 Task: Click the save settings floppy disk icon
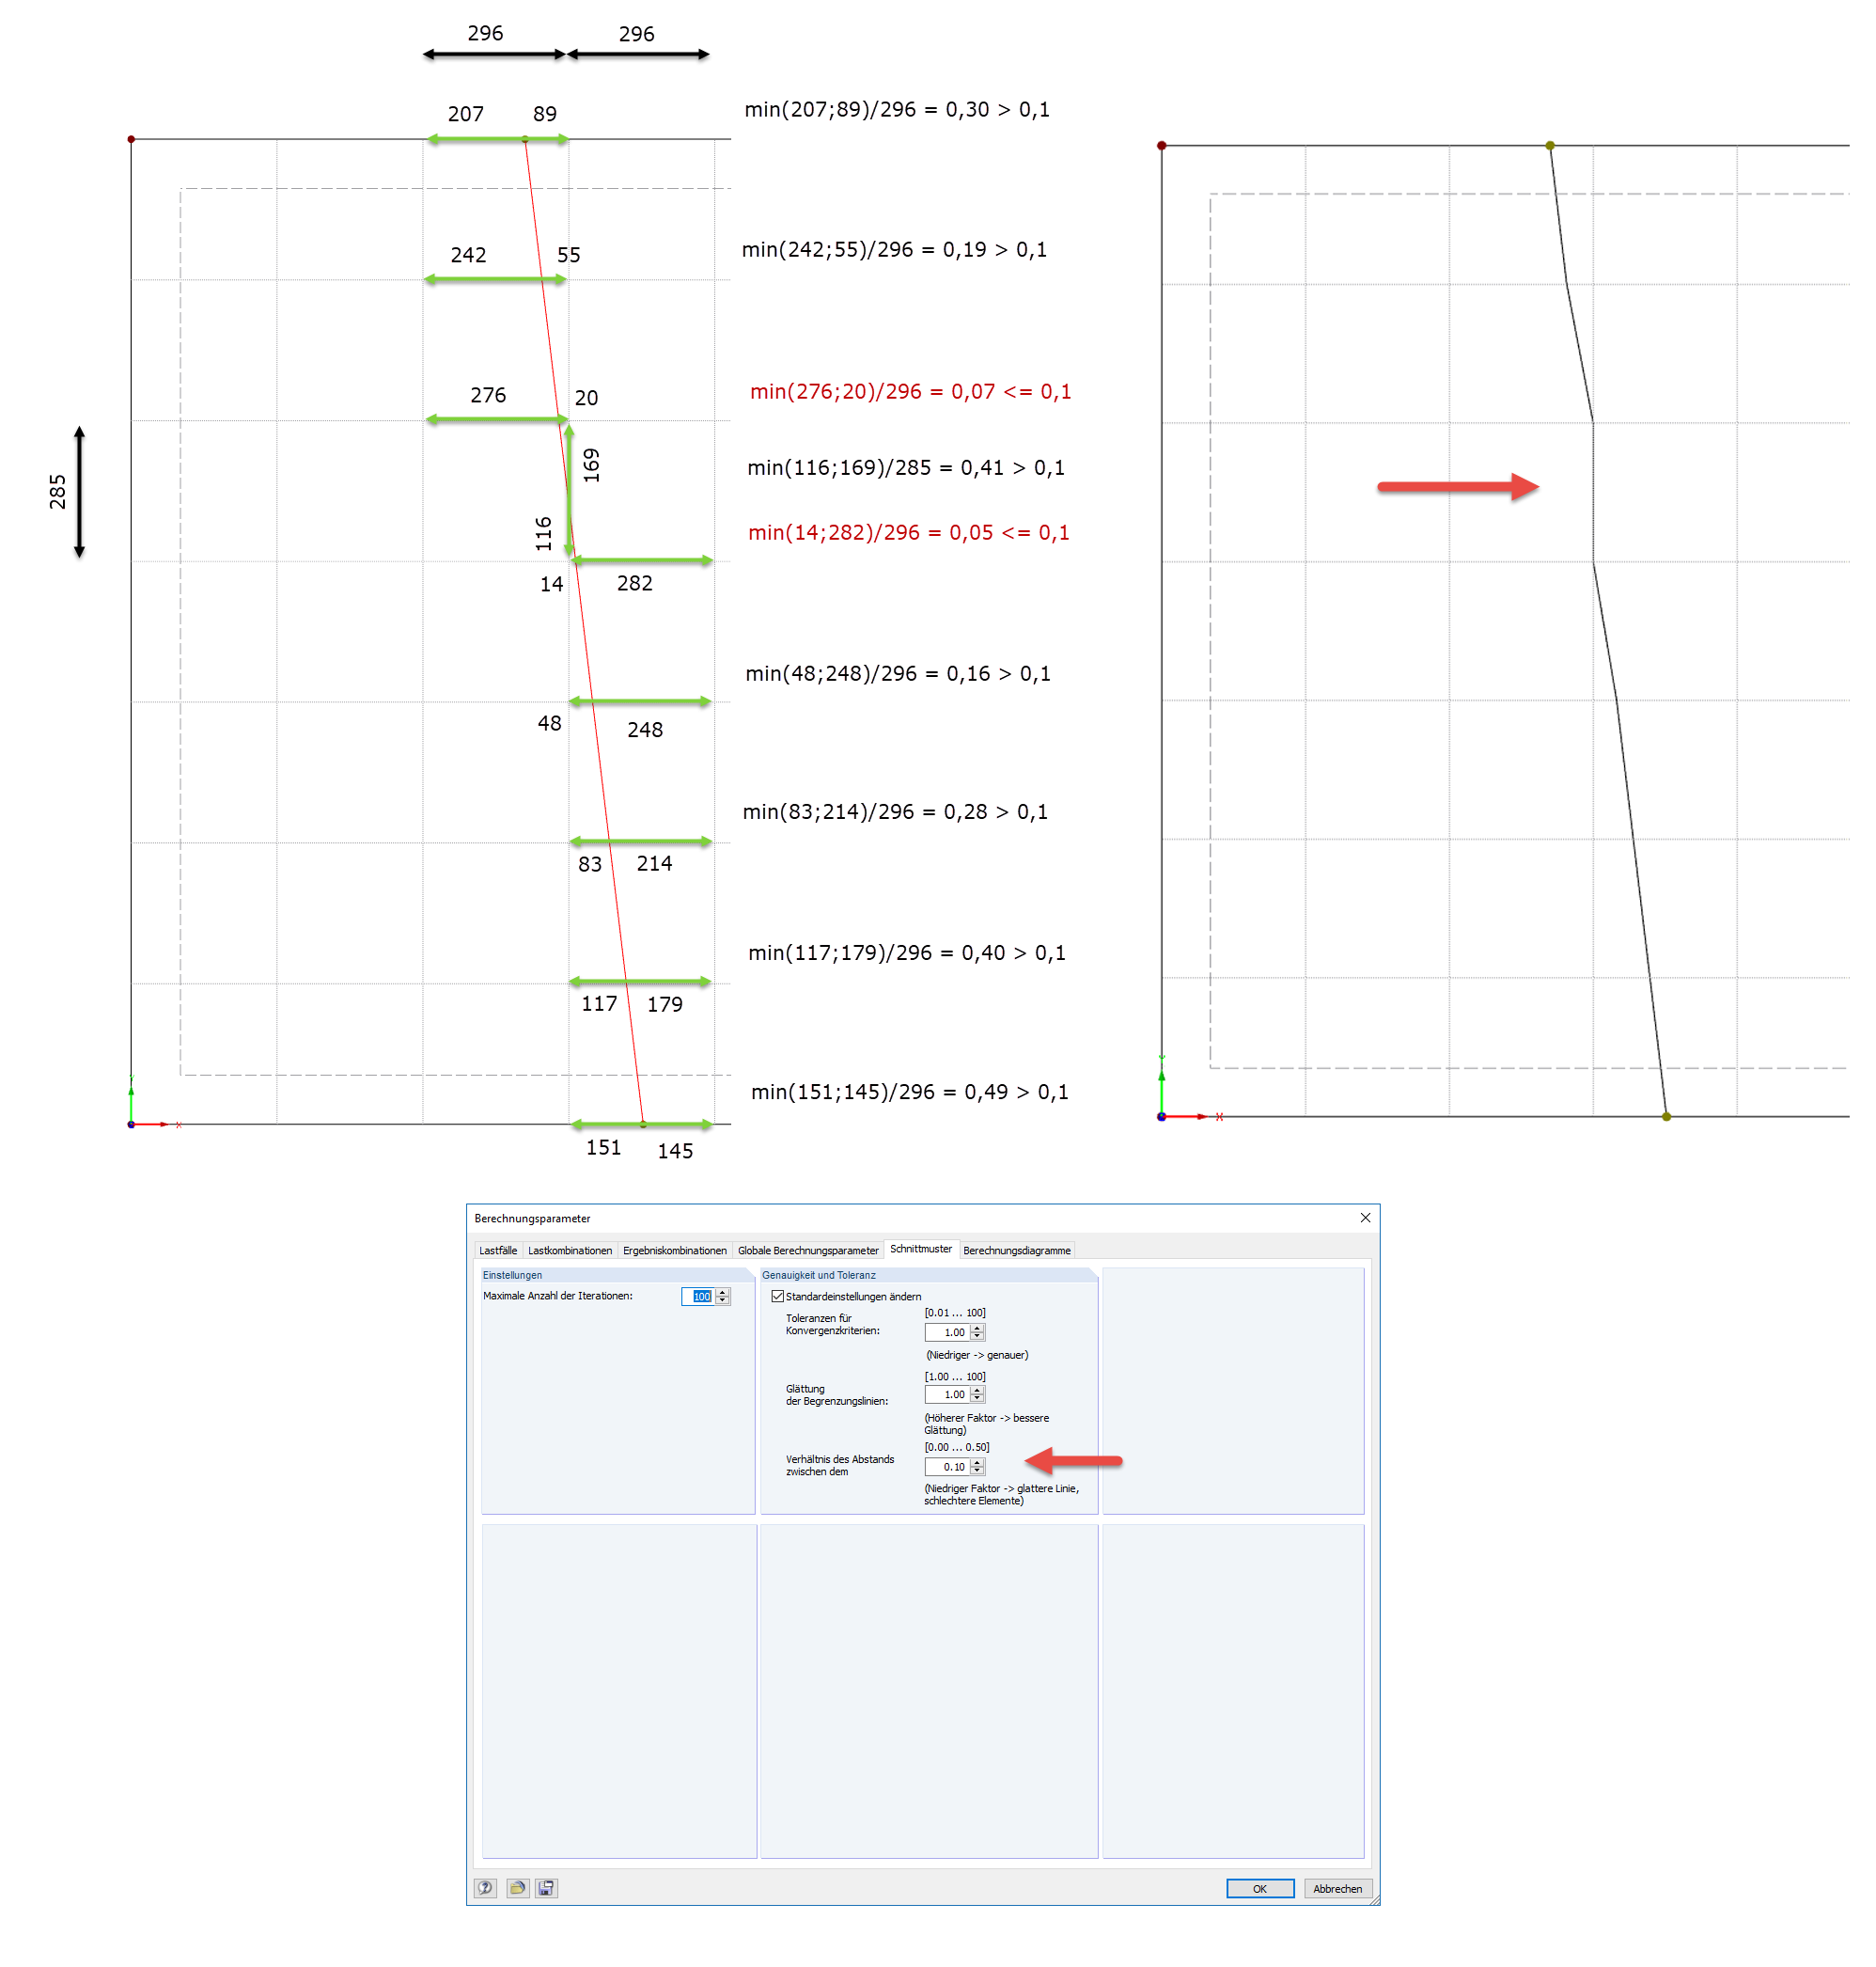546,1888
